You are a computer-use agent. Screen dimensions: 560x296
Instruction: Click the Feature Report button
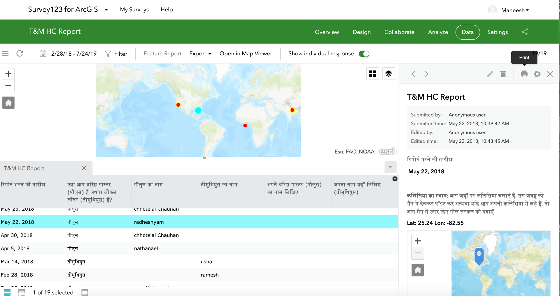pyautogui.click(x=162, y=54)
